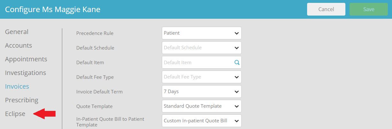
Task: Click the Quote Template chevron arrow
Action: [237, 106]
